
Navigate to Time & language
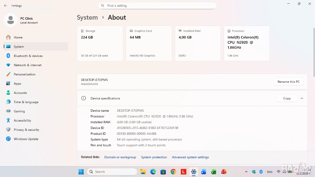pyautogui.click(x=26, y=102)
